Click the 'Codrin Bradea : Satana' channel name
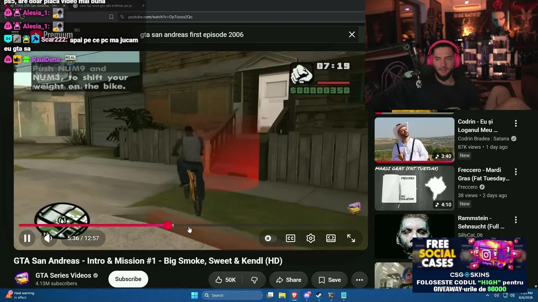 (x=483, y=138)
